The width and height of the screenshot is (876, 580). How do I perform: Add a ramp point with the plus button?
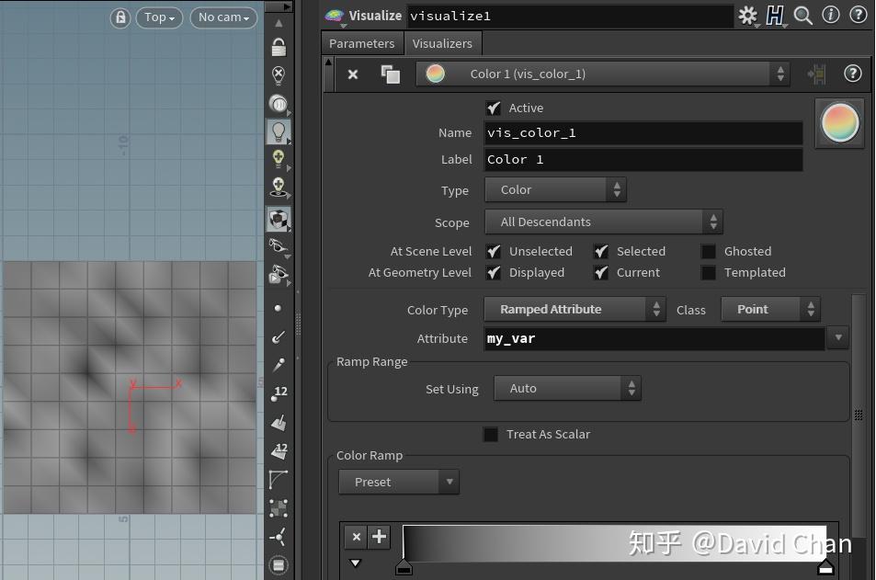(x=378, y=537)
